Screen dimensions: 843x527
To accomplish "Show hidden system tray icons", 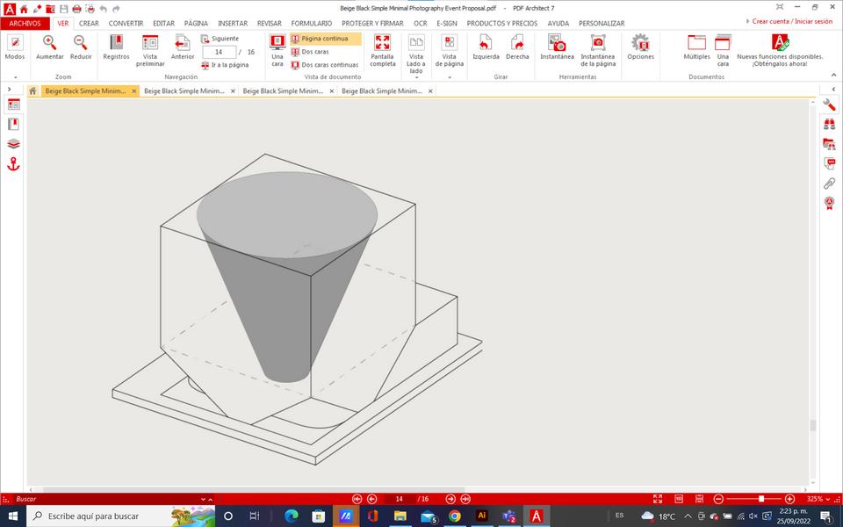I will pos(688,516).
